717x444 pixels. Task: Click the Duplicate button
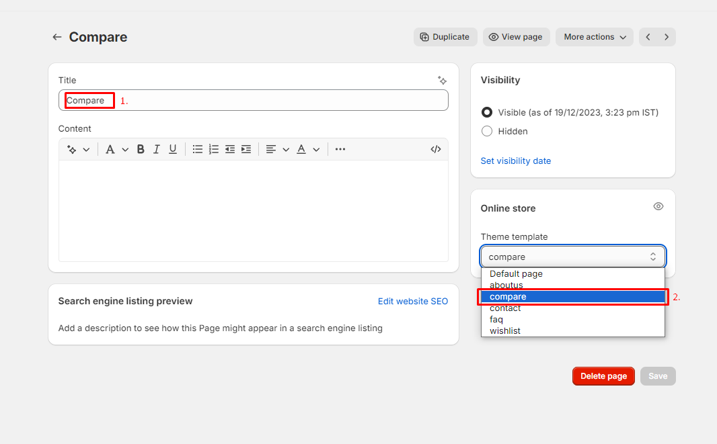tap(445, 37)
